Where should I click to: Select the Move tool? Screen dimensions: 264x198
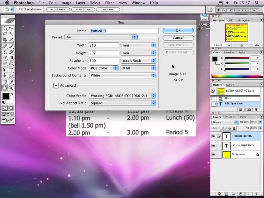(x=11, y=28)
